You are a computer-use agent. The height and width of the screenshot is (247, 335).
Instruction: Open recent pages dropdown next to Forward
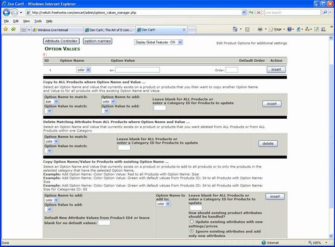pos(21,13)
